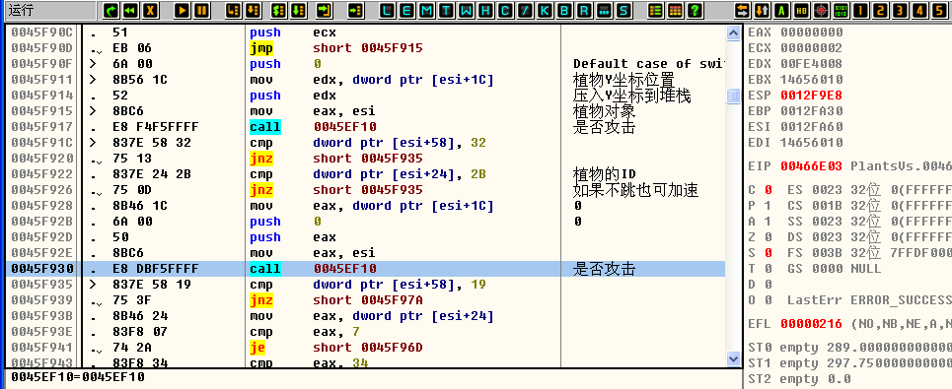Select the EIP register value 00466E03
Viewport: 952px width, 389px height.
point(812,165)
